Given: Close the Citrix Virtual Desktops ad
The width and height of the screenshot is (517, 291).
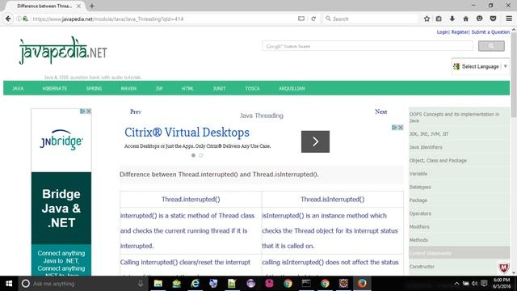Looking at the screenshot, I should 401,128.
